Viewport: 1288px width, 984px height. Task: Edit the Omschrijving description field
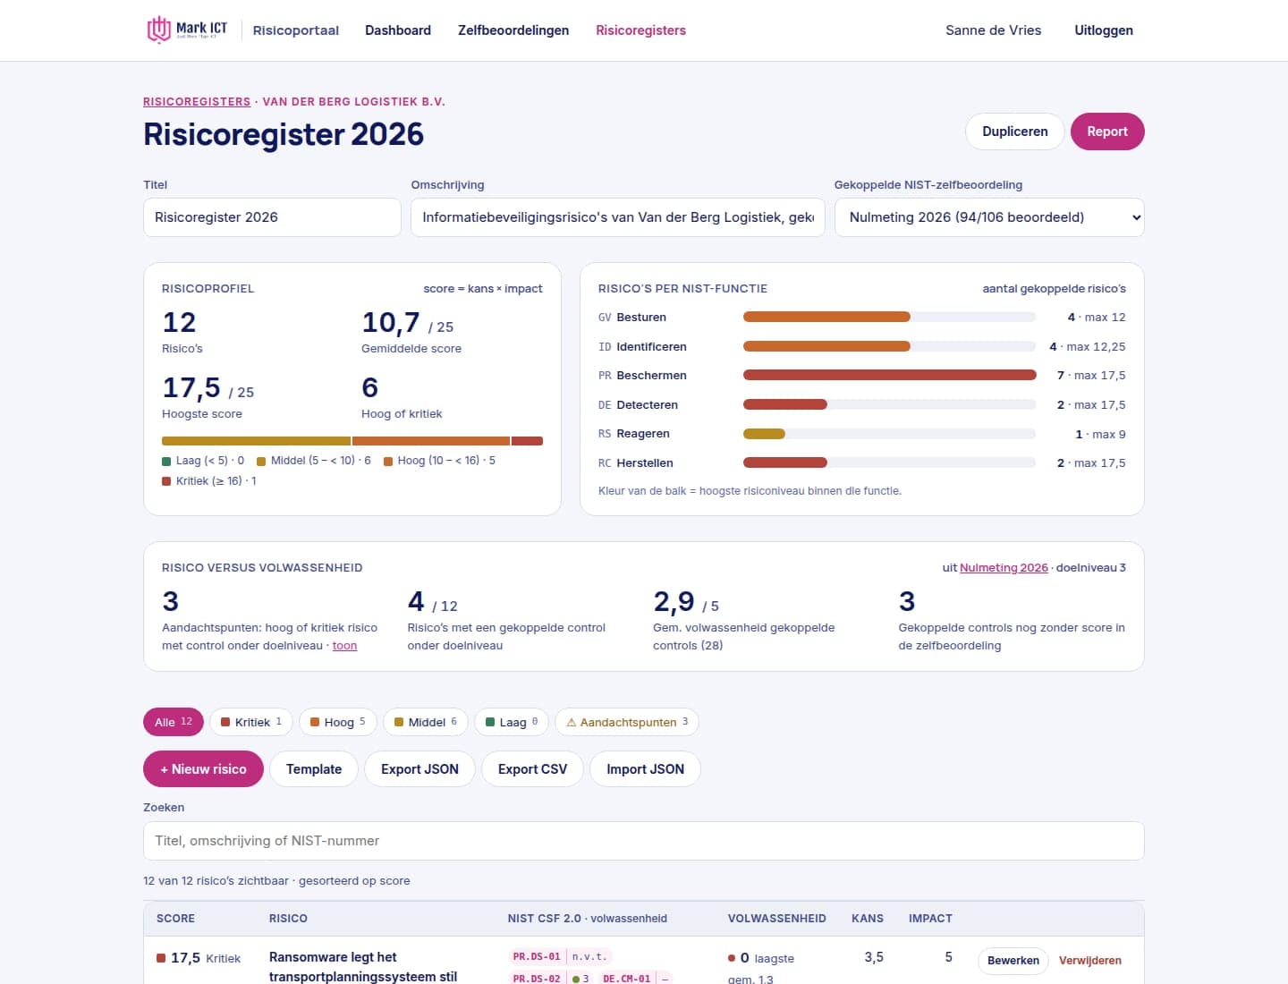[x=618, y=217]
